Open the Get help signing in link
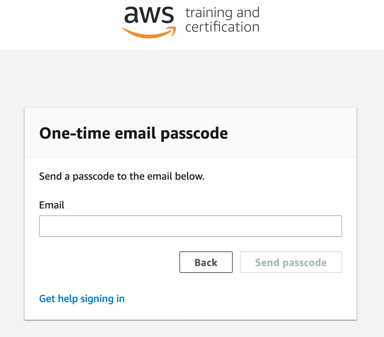 point(82,299)
